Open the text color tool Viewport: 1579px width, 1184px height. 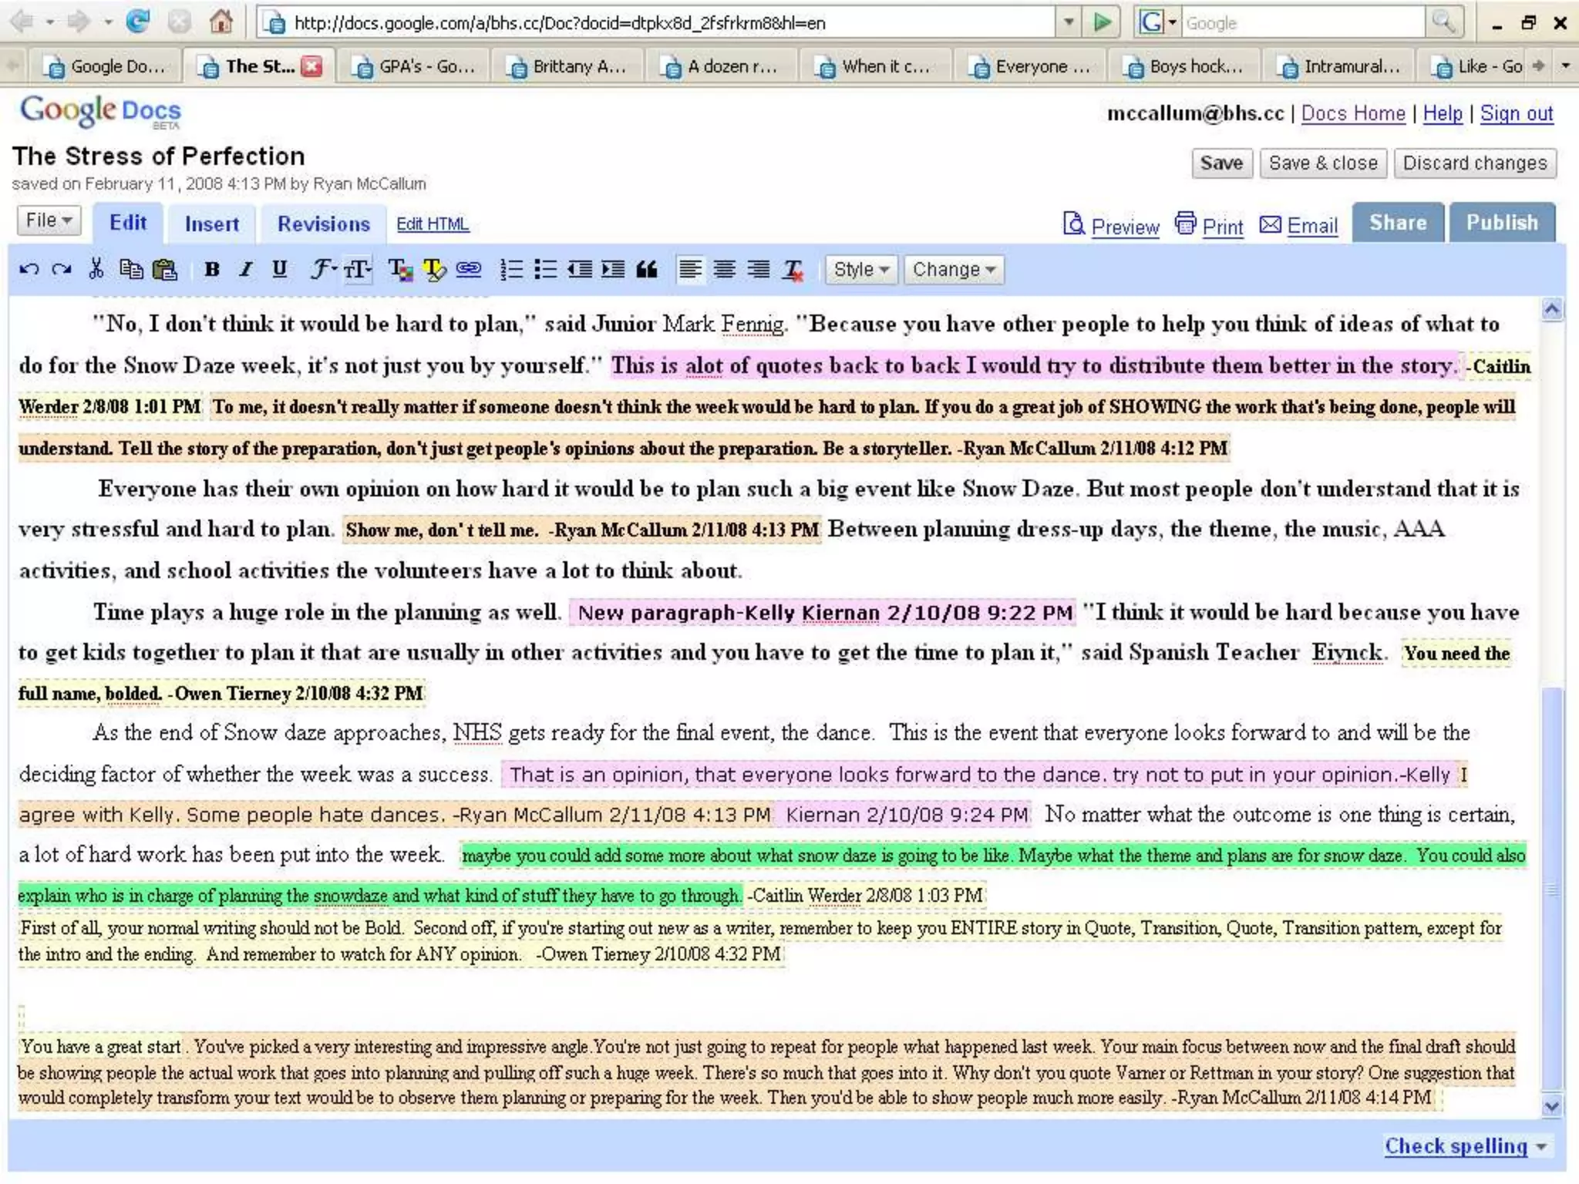399,270
